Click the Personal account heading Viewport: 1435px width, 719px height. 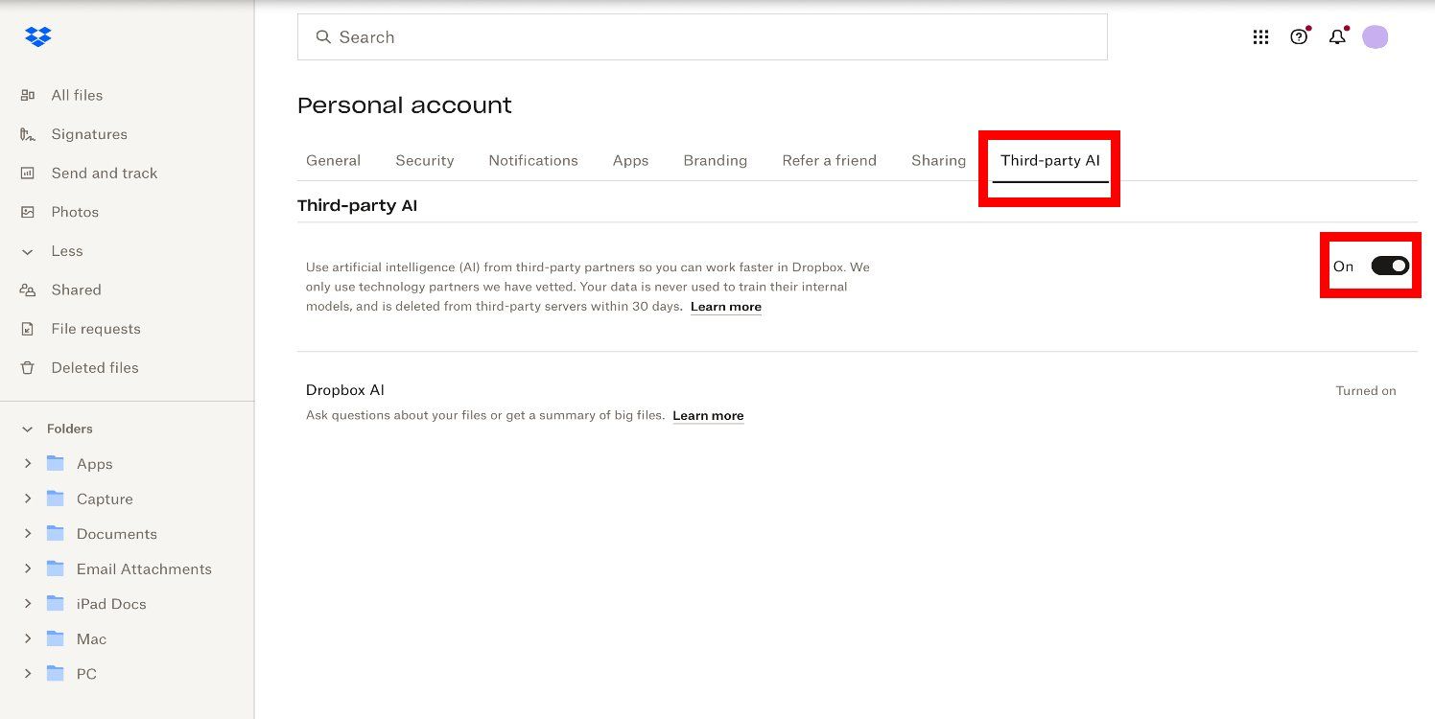click(405, 105)
